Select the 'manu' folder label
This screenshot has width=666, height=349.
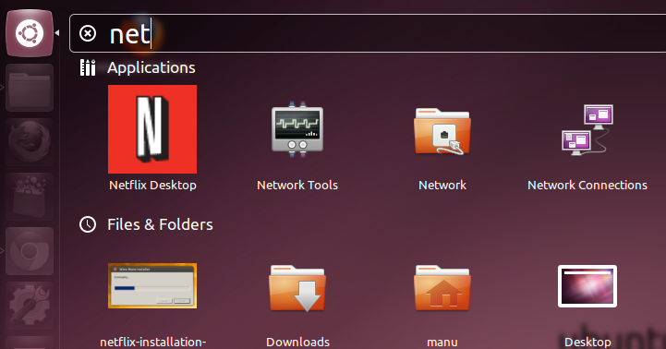pyautogui.click(x=442, y=343)
